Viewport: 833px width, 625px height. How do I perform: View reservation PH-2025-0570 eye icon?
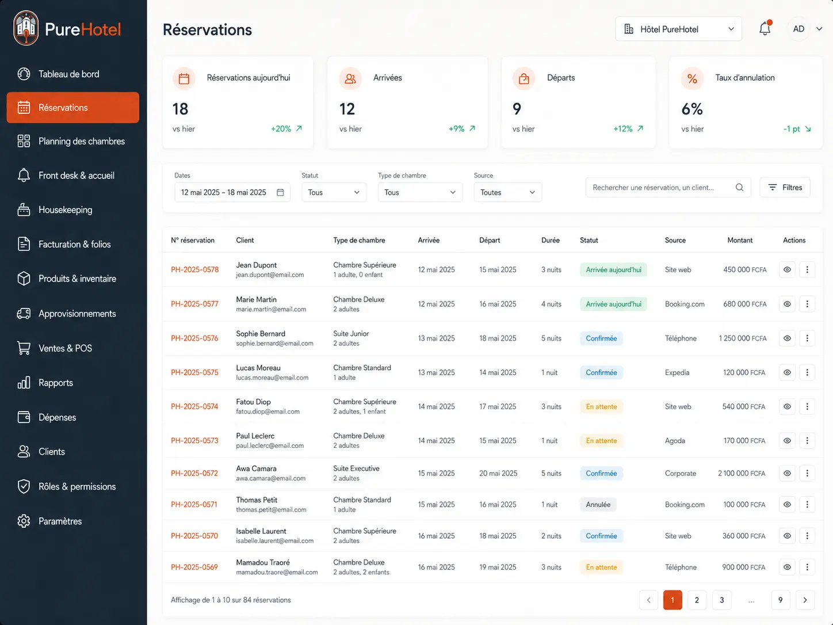787,536
